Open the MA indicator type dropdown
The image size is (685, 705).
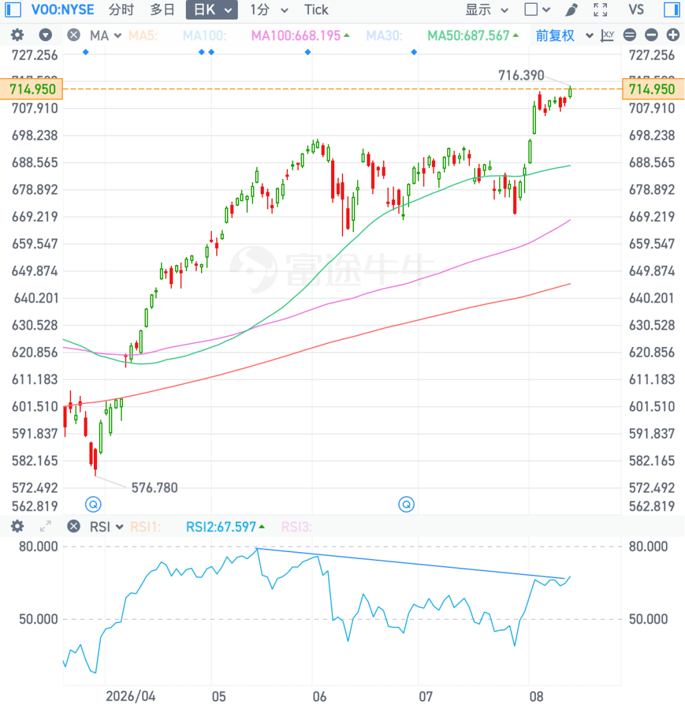pyautogui.click(x=106, y=36)
